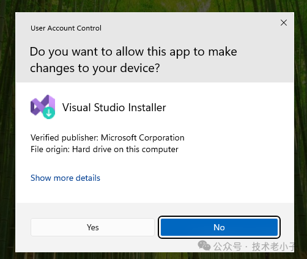Click the heading text changes to your device
Viewport: 307px width, 259px height.
(x=95, y=68)
